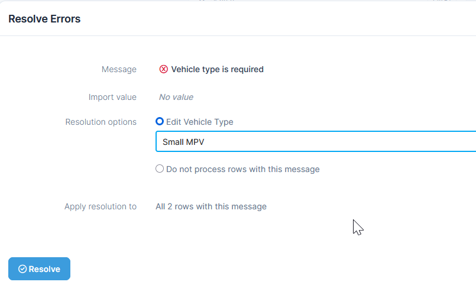This screenshot has height=285, width=476.
Task: Focus the Small MPV vehicle type field
Action: coord(316,141)
